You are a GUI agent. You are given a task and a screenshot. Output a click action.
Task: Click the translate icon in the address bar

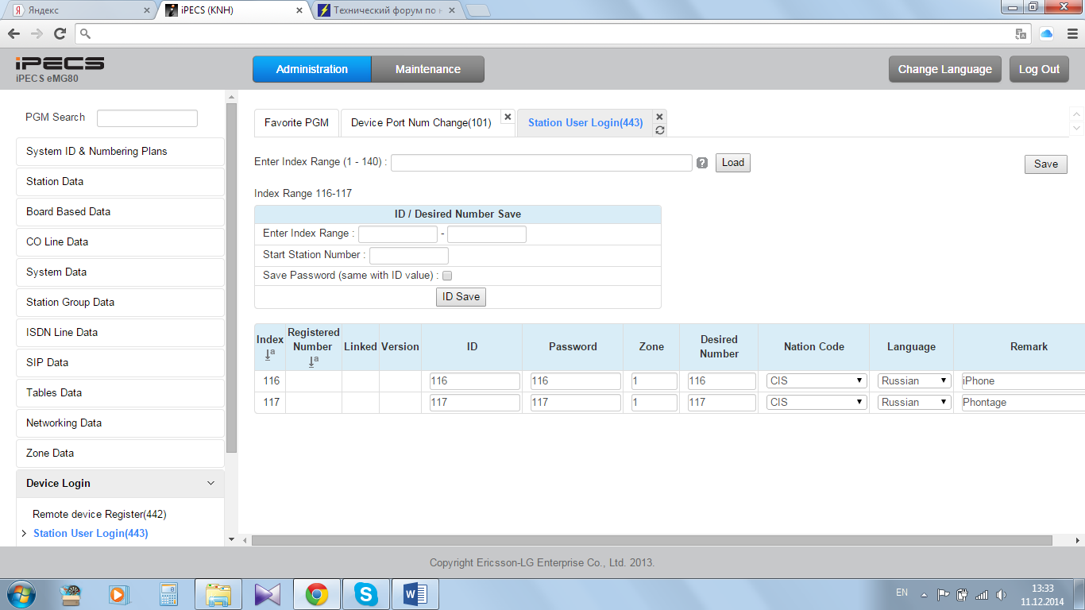point(1021,33)
